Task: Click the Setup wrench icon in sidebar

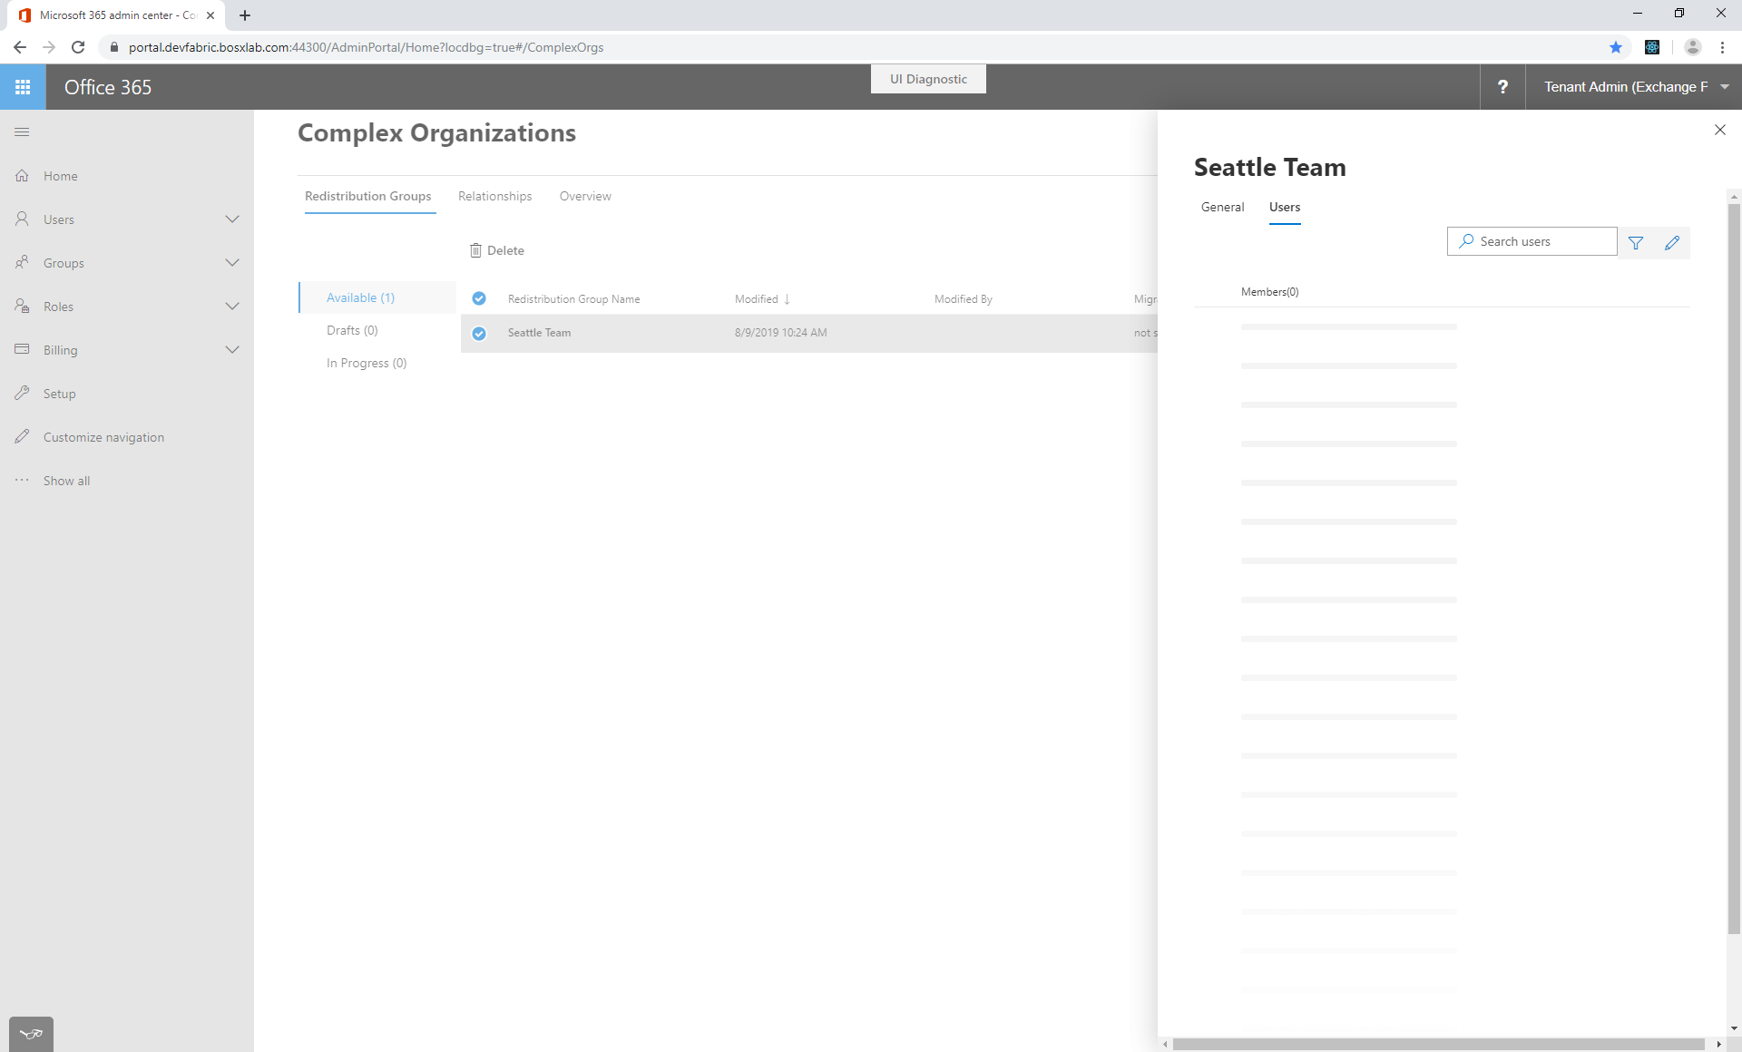Action: pyautogui.click(x=22, y=394)
